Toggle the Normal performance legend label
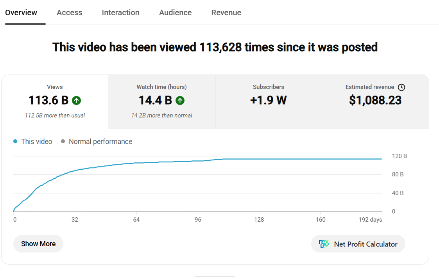Viewport: 439px width, 279px height. pyautogui.click(x=100, y=142)
